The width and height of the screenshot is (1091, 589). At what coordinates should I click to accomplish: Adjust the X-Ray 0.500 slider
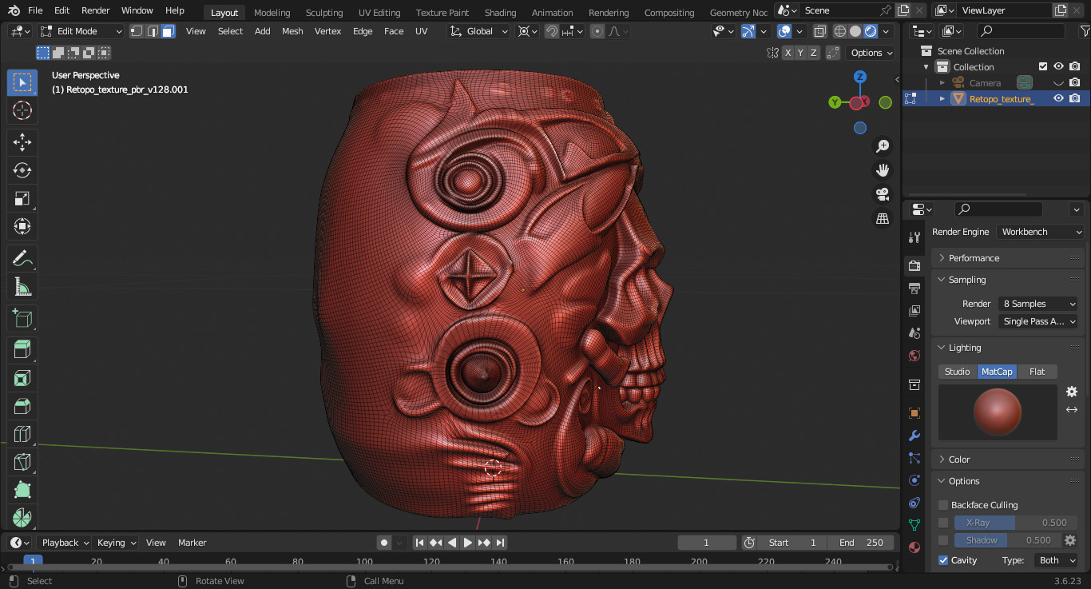[1016, 523]
